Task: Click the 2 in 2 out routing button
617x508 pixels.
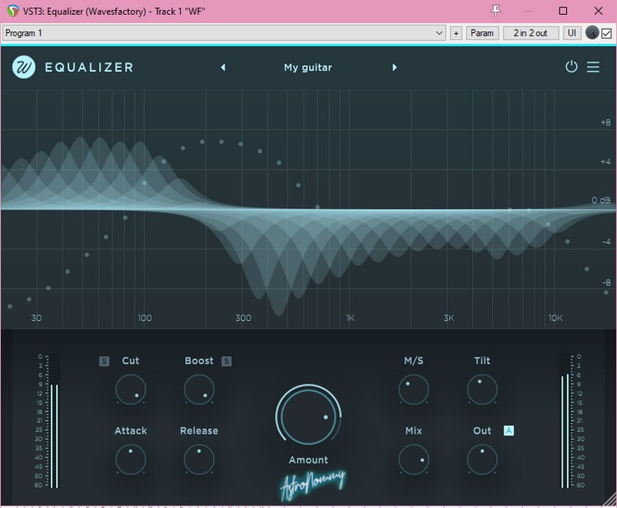Action: 531,33
